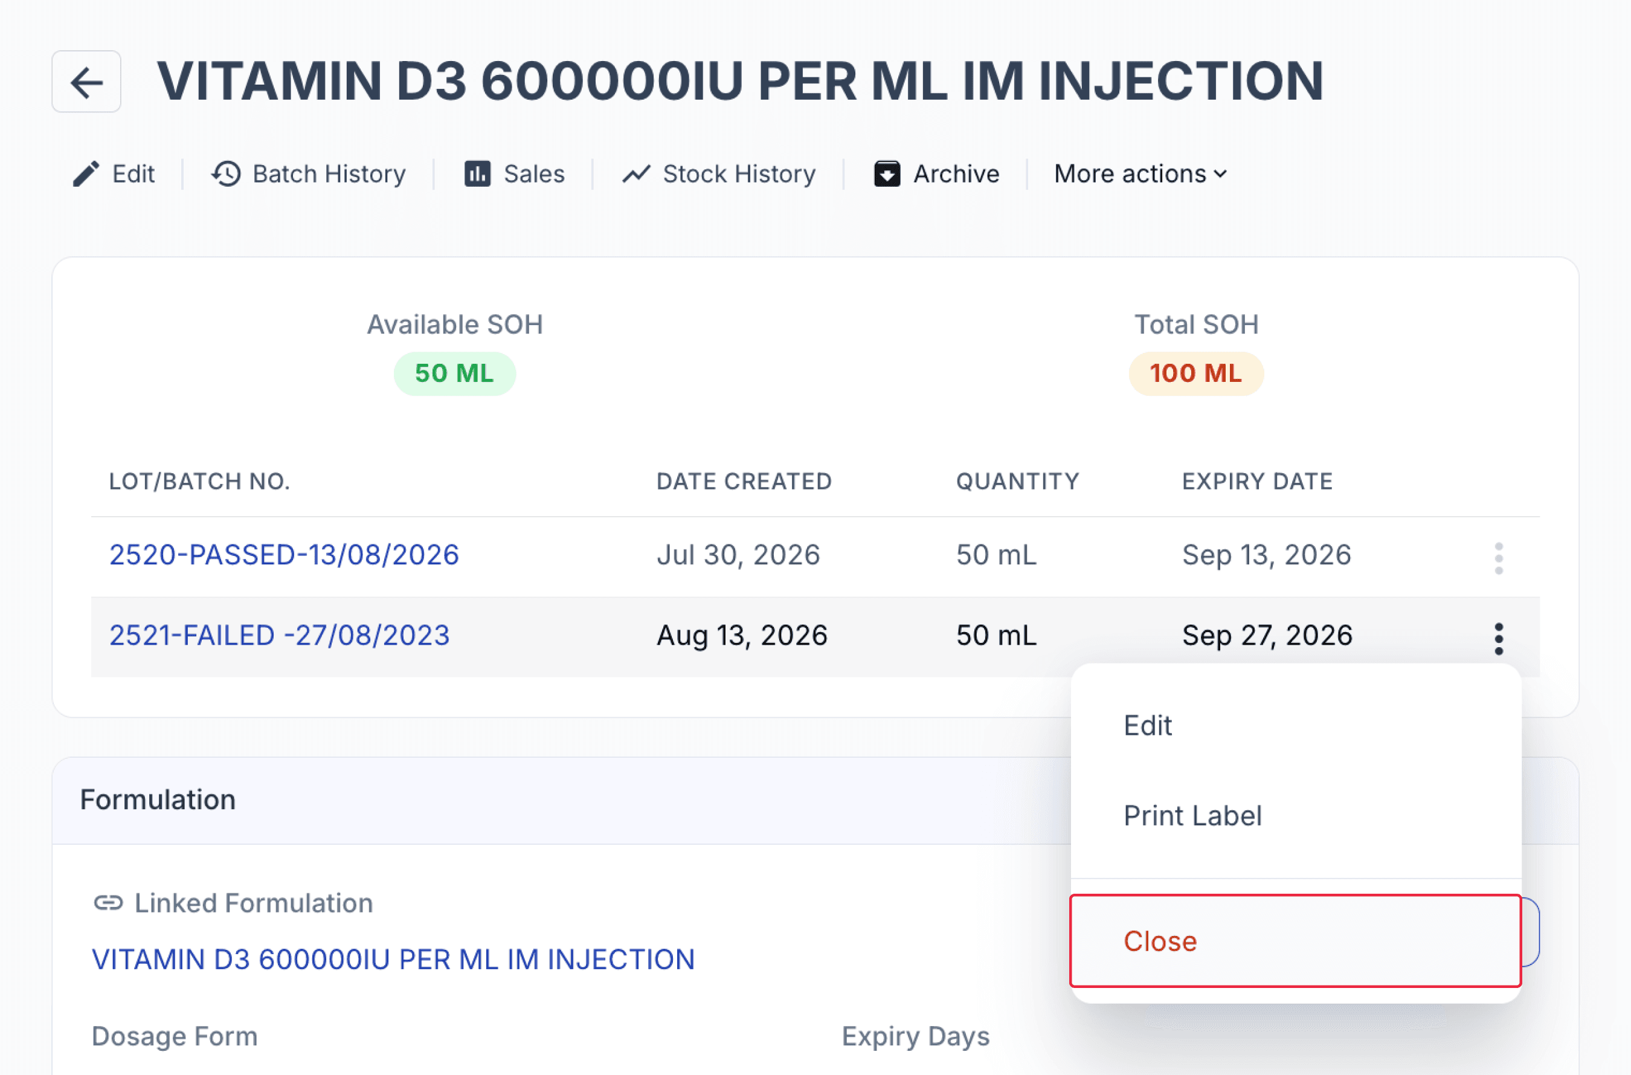
Task: Open batch link 2521-FAILED -27/08/2023
Action: (280, 636)
